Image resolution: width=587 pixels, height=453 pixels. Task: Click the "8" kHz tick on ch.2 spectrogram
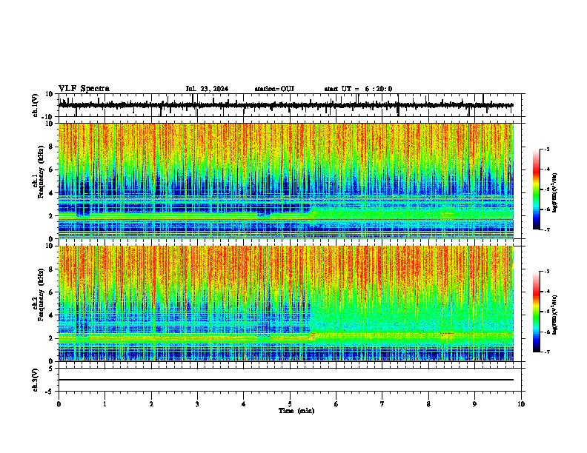coord(51,269)
